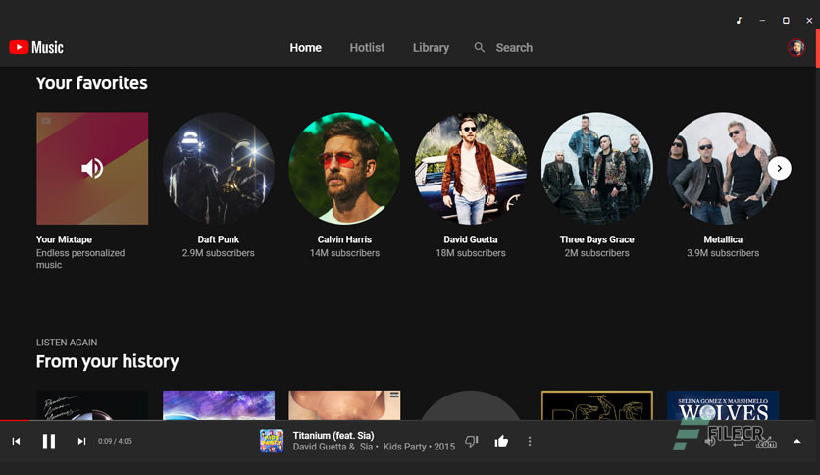Play the Your Mixtape tile
The image size is (820, 475).
pos(92,169)
